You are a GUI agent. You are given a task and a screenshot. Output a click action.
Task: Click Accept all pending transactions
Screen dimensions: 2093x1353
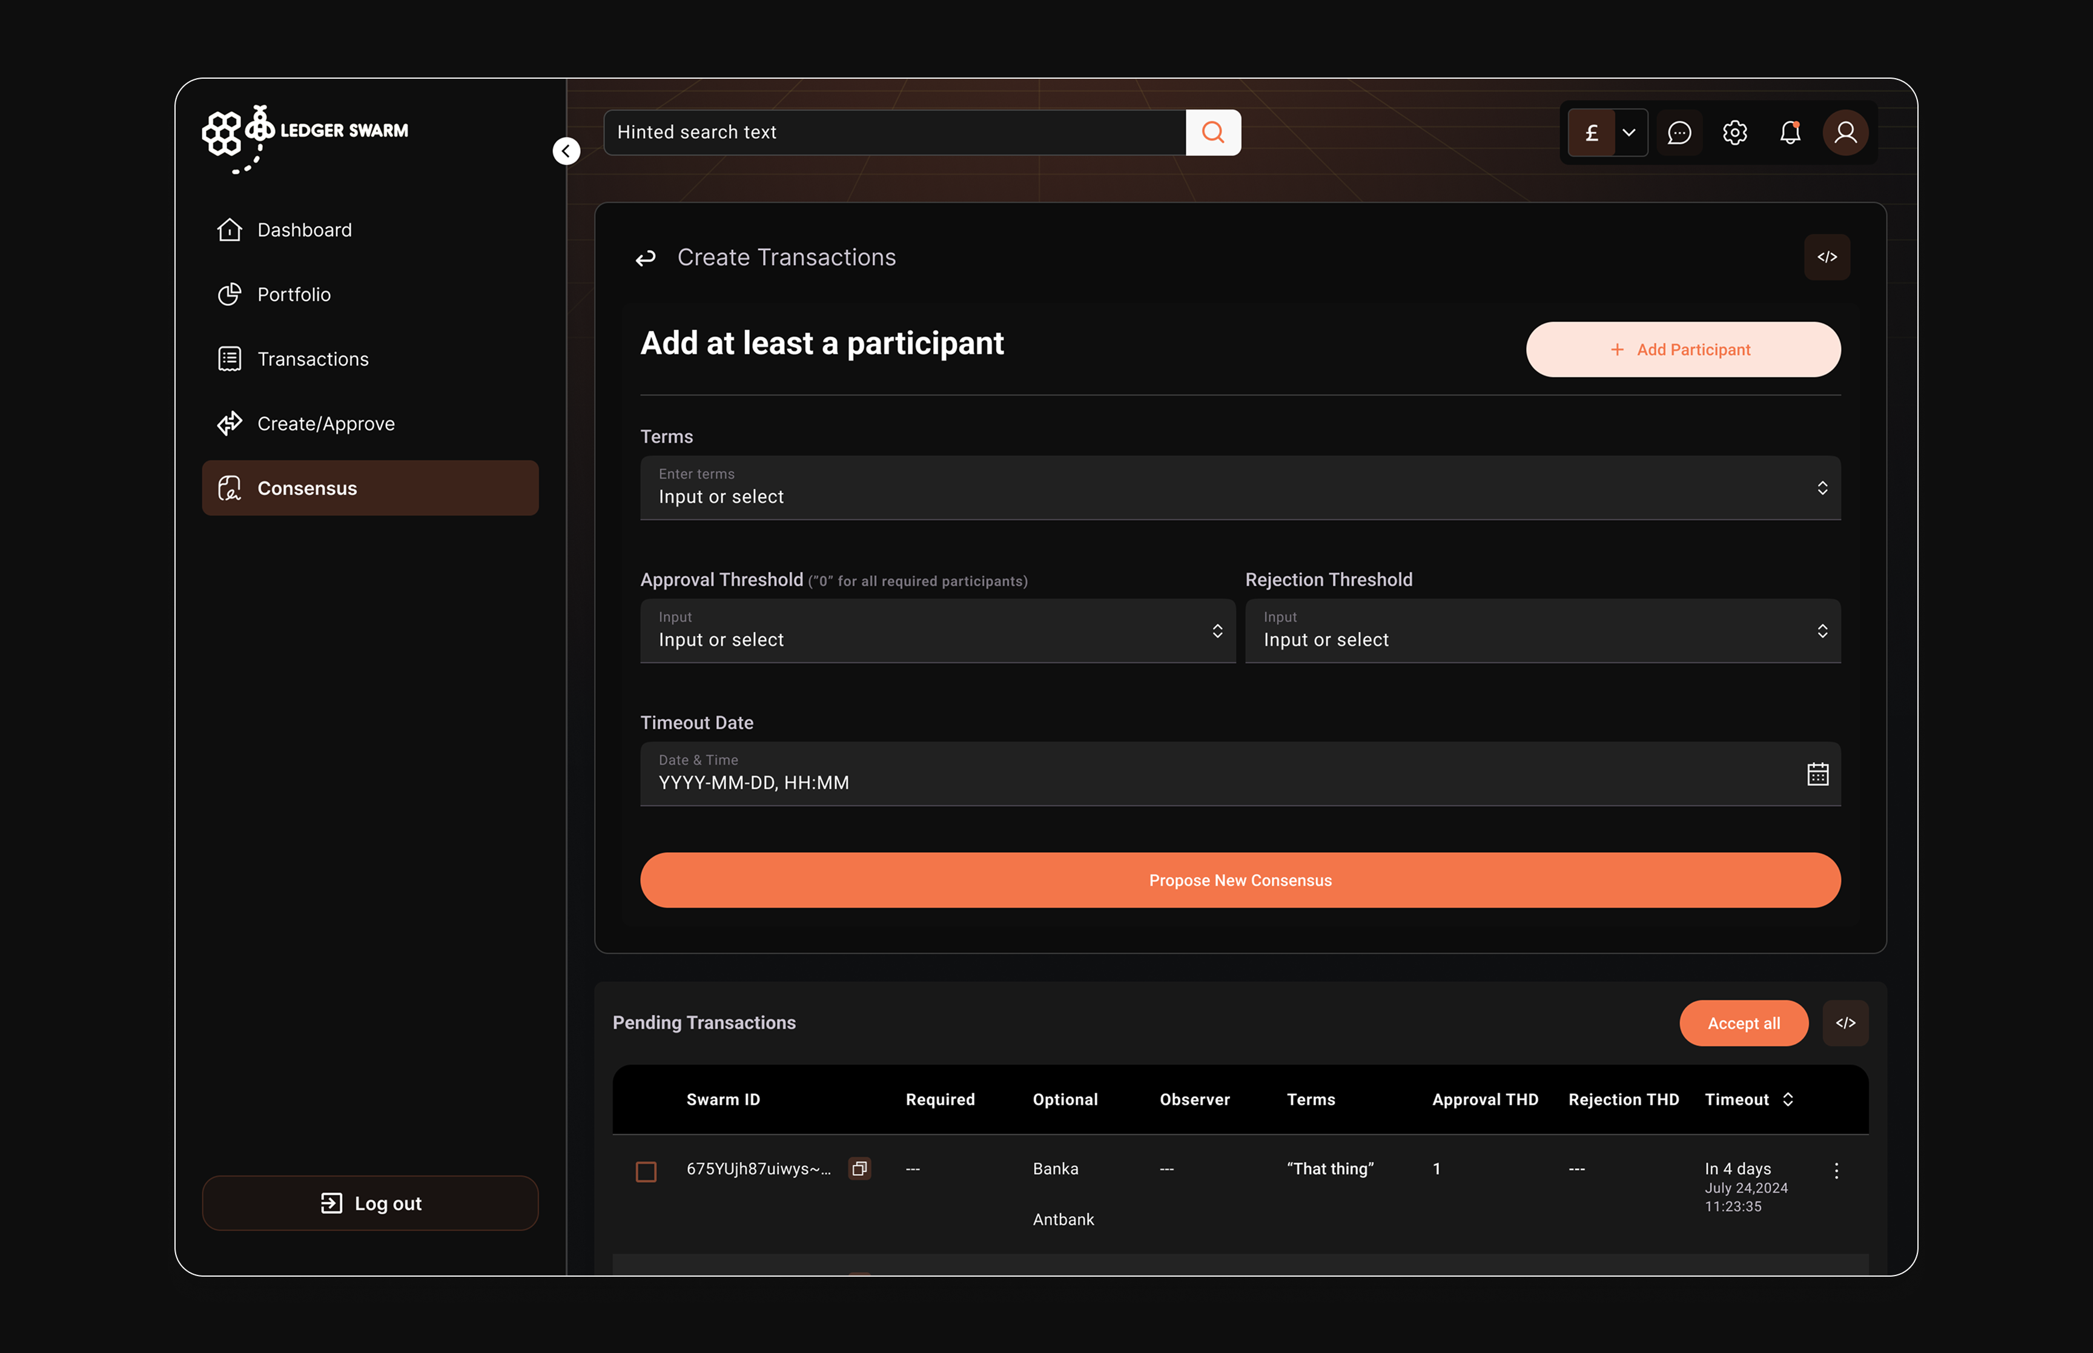pyautogui.click(x=1744, y=1023)
